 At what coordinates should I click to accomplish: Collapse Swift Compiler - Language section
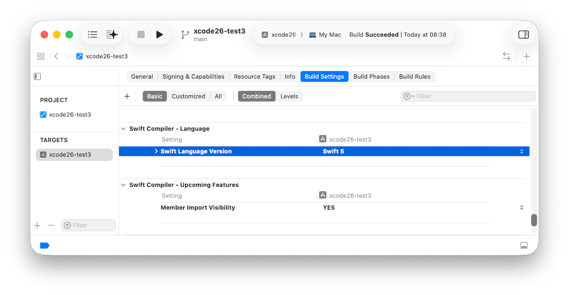(x=124, y=129)
